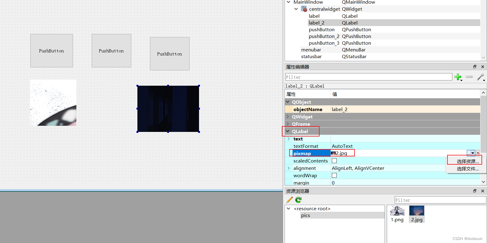487x243 pixels.
Task: Edit the objectName value label_2
Action: (405, 109)
